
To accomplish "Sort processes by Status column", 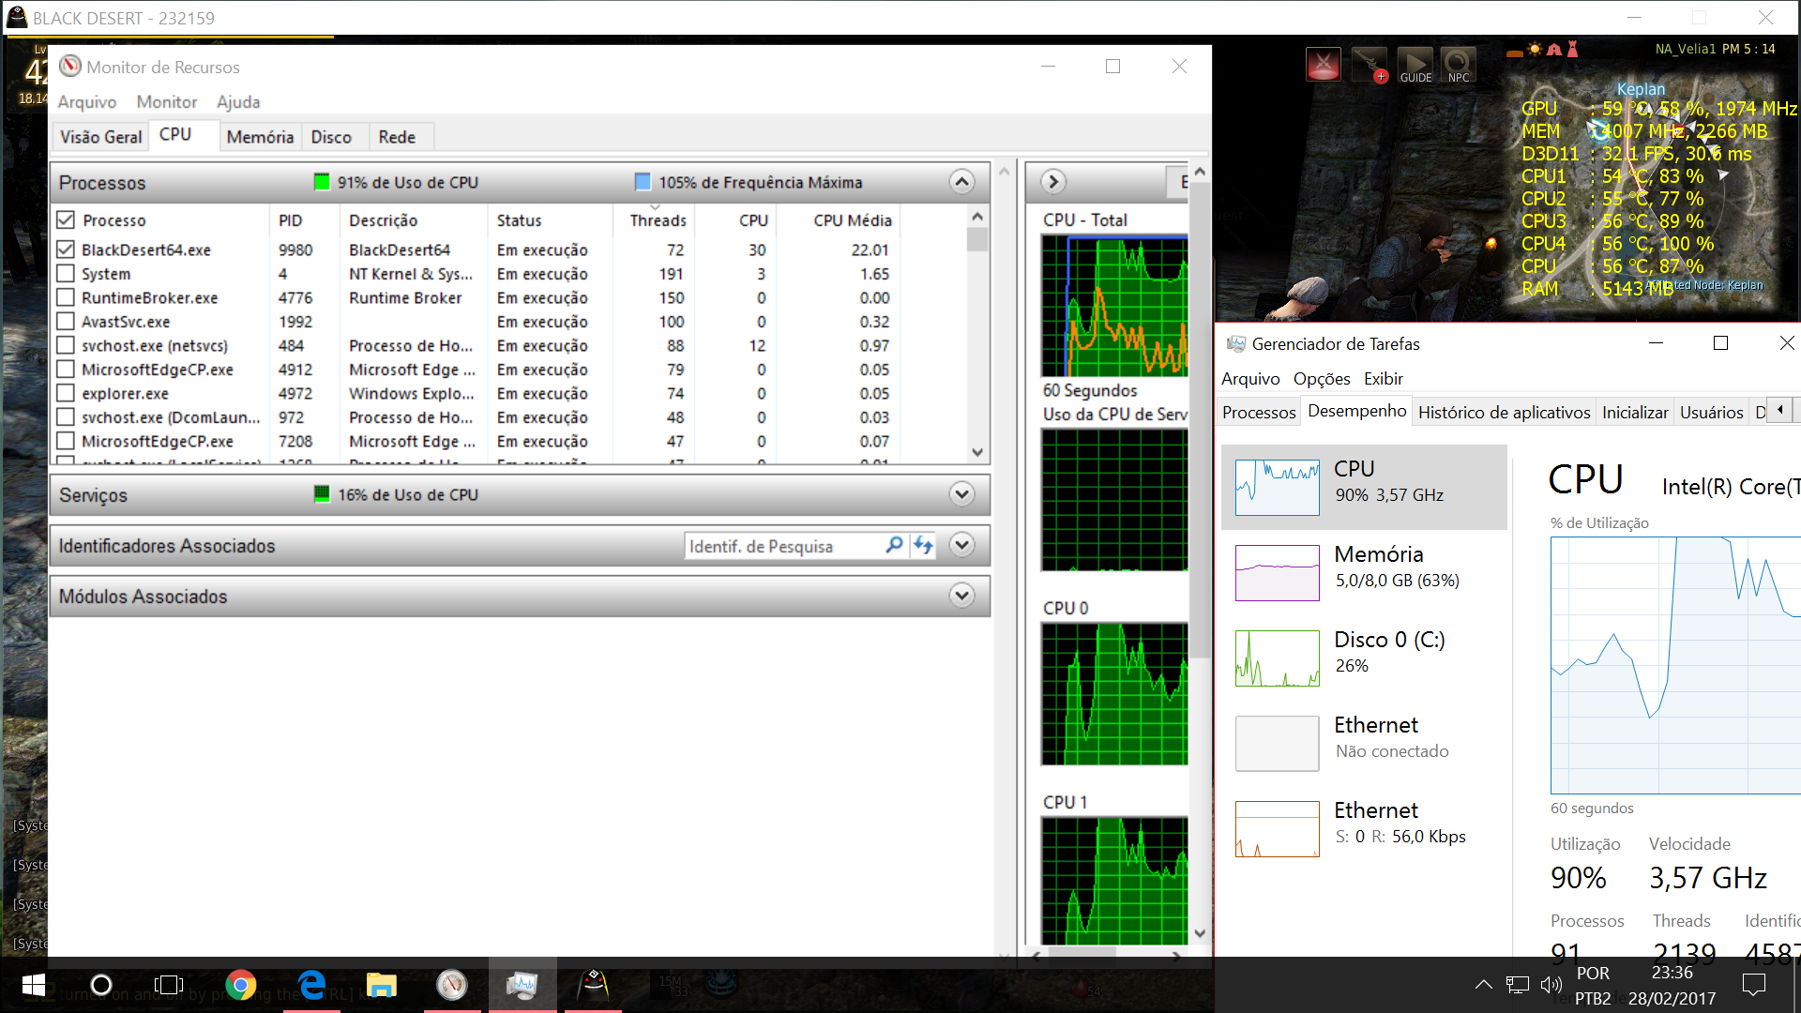I will tap(519, 220).
